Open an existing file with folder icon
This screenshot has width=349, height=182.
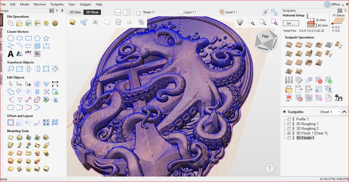click(x=19, y=23)
